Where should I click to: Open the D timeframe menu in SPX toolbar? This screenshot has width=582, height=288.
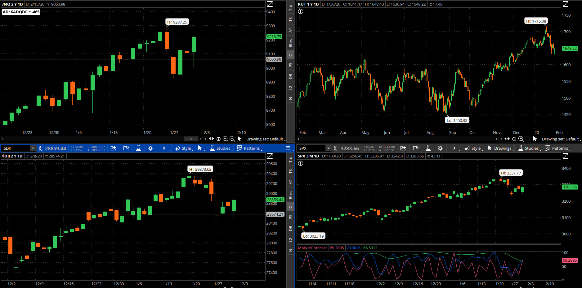(x=454, y=148)
